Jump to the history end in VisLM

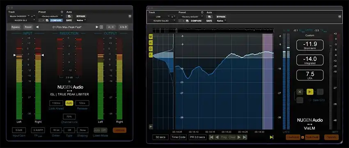pyautogui.click(x=245, y=137)
